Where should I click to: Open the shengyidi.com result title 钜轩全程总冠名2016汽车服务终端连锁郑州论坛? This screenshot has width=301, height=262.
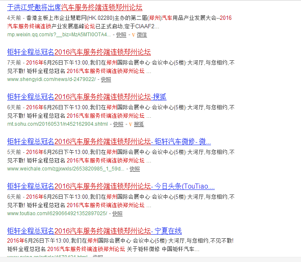click(x=79, y=52)
